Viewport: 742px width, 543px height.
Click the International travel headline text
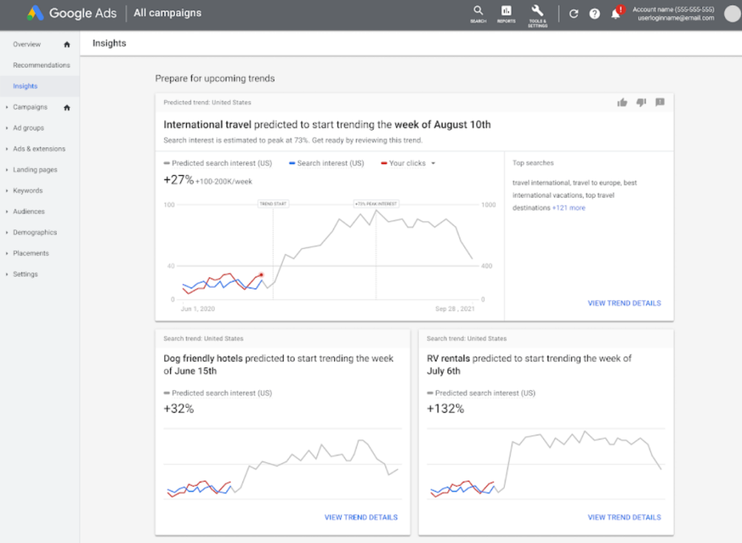[x=327, y=124]
